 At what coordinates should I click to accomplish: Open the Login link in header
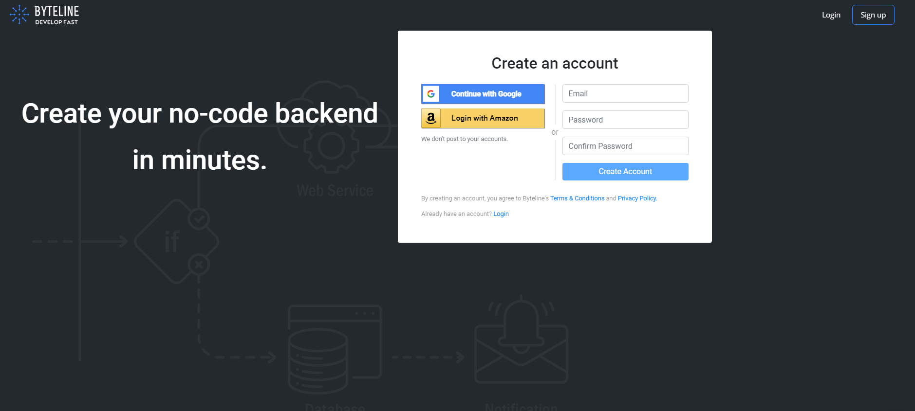(x=831, y=15)
